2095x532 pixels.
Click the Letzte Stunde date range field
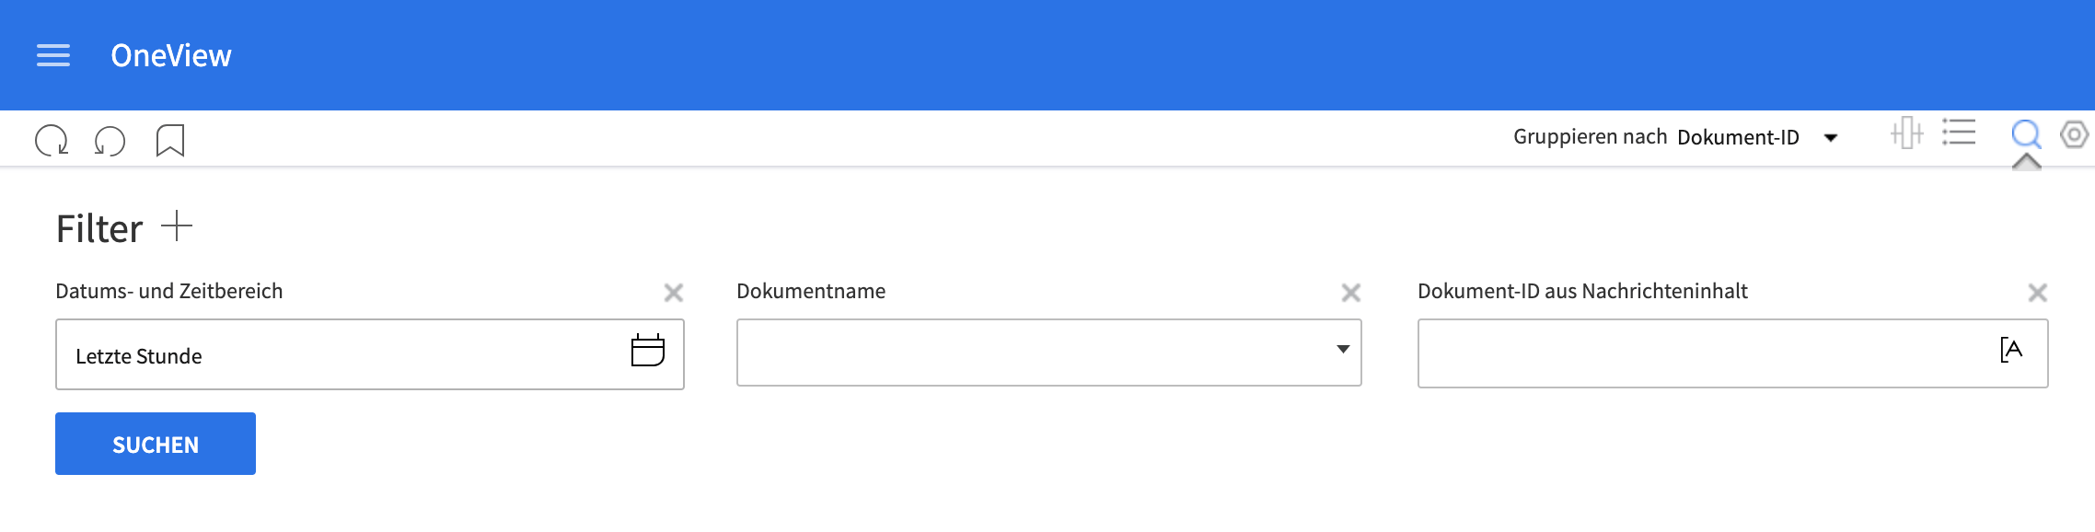pyautogui.click(x=341, y=355)
